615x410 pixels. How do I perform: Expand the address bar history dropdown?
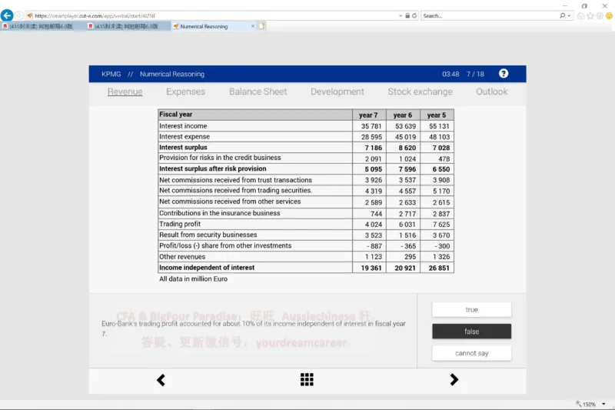pos(401,15)
